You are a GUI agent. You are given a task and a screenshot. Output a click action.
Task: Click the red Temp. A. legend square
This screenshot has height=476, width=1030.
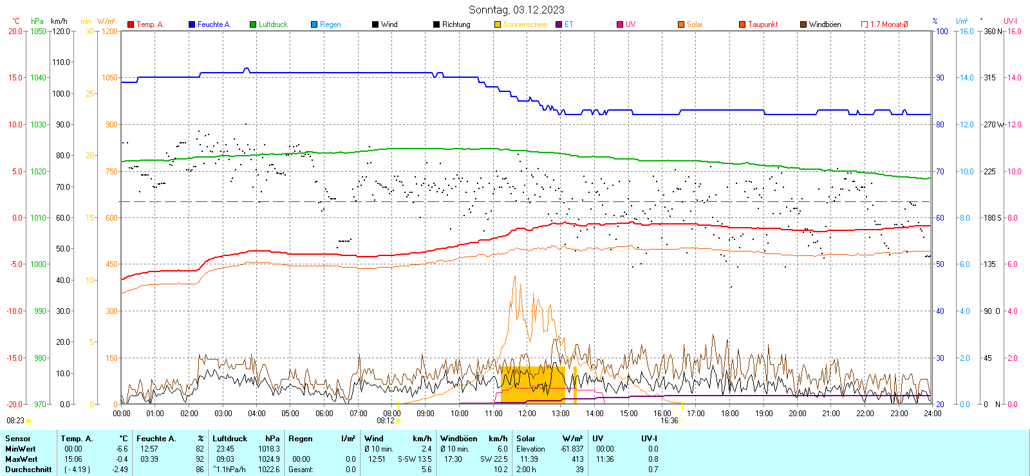coord(131,24)
